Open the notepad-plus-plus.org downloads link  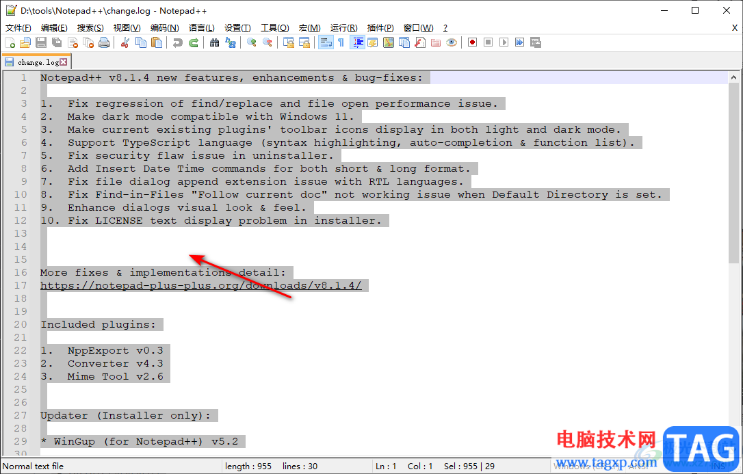(x=200, y=285)
